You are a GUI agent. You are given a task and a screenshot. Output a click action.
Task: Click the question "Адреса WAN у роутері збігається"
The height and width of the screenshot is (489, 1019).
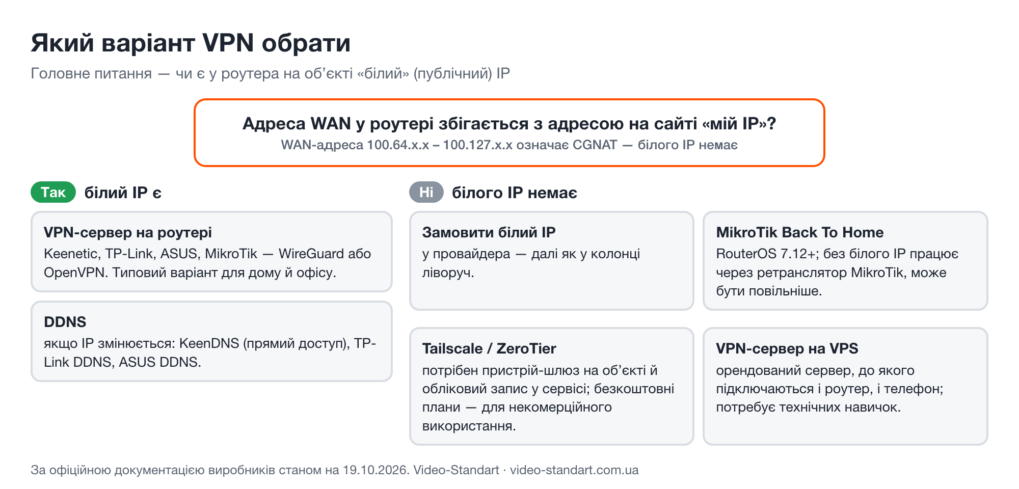pyautogui.click(x=509, y=124)
